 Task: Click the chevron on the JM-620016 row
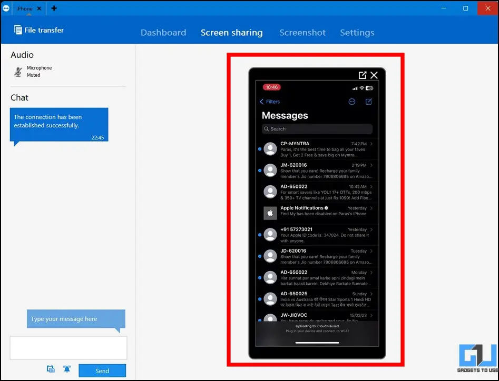(371, 165)
